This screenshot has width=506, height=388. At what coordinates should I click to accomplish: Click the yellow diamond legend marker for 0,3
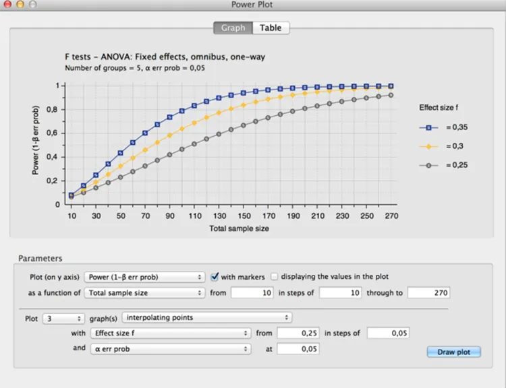coord(428,147)
